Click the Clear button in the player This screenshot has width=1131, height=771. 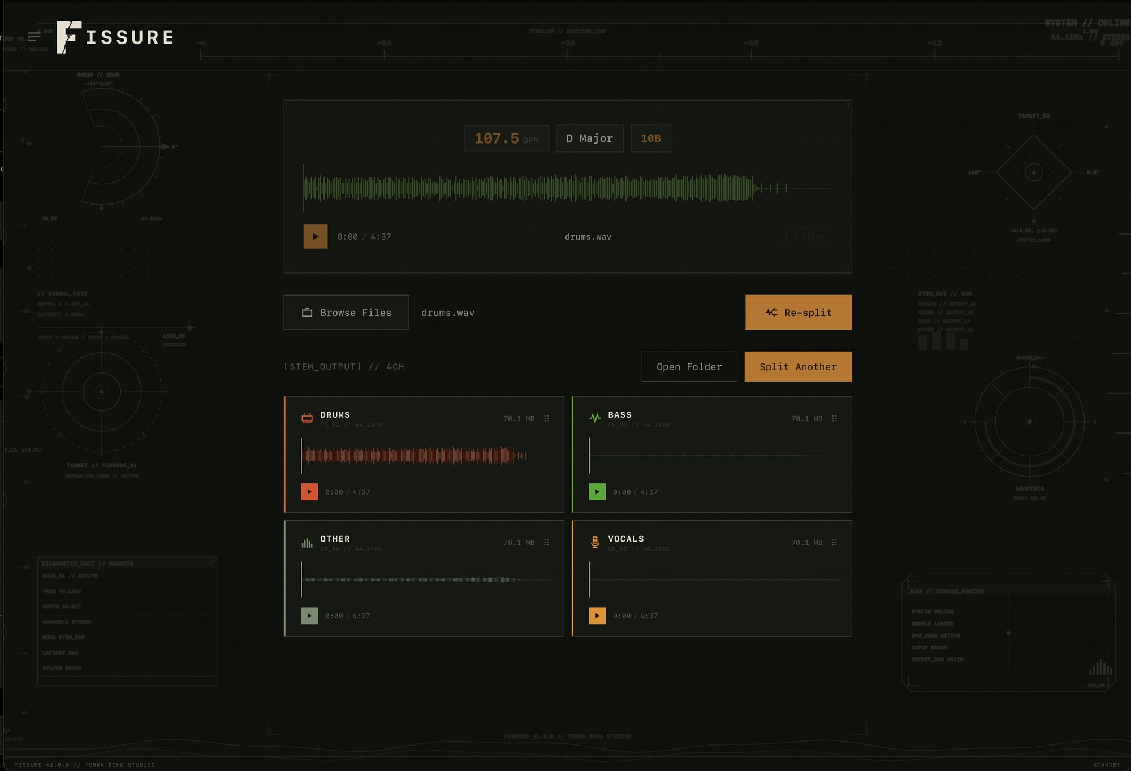click(x=809, y=237)
